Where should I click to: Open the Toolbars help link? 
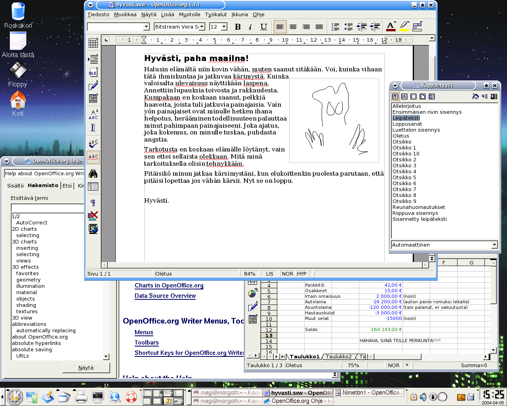[147, 343]
